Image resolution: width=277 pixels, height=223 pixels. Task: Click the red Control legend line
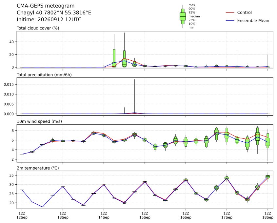[230, 12]
